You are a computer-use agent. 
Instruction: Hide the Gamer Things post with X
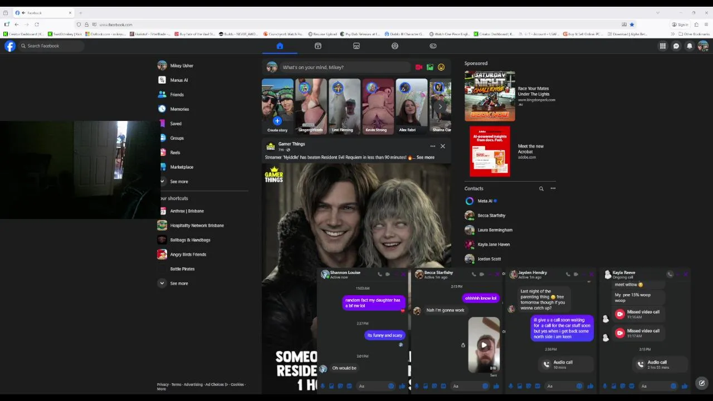pyautogui.click(x=443, y=146)
